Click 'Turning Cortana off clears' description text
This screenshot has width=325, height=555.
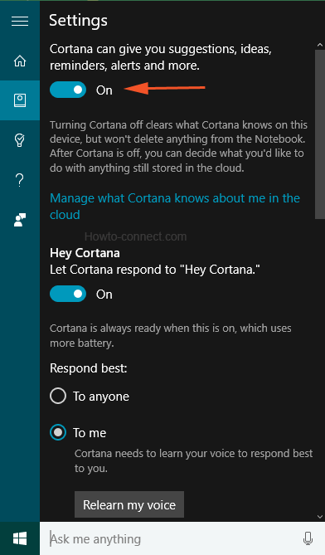(x=178, y=146)
